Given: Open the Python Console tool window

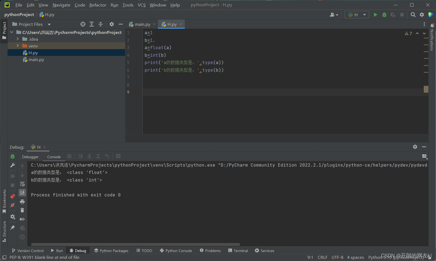Looking at the screenshot, I should click(176, 251).
